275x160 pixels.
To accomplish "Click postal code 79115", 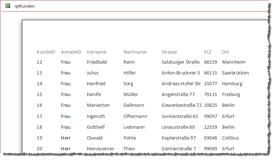I will point(211,95).
